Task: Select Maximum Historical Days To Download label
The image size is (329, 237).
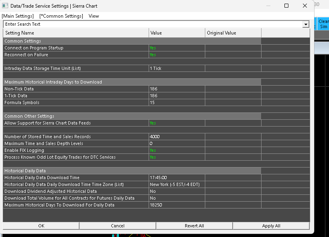Action: (x=59, y=205)
